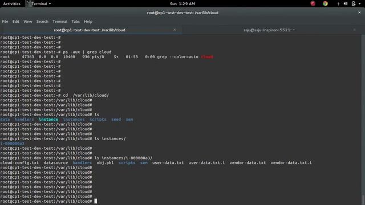Close the terminal window

tap(359, 13)
